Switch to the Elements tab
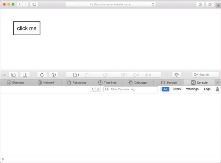The width and height of the screenshot is (221, 163). (x=15, y=83)
